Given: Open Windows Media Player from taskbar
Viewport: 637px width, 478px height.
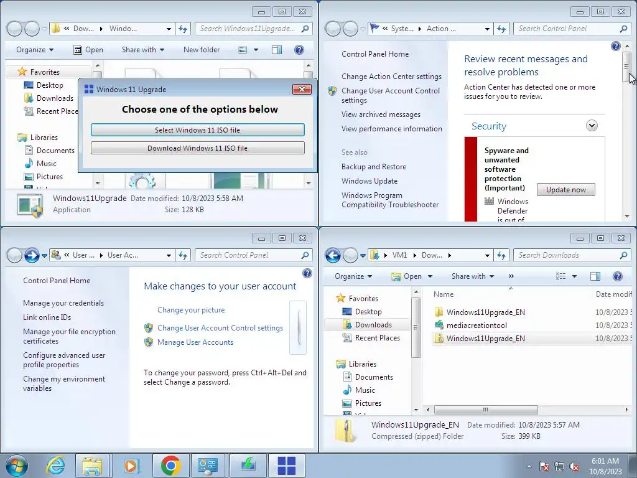Looking at the screenshot, I should point(131,466).
